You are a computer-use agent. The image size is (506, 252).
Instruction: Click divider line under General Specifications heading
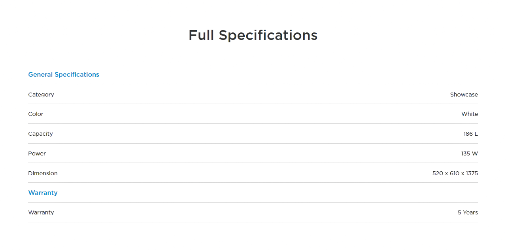(253, 84)
